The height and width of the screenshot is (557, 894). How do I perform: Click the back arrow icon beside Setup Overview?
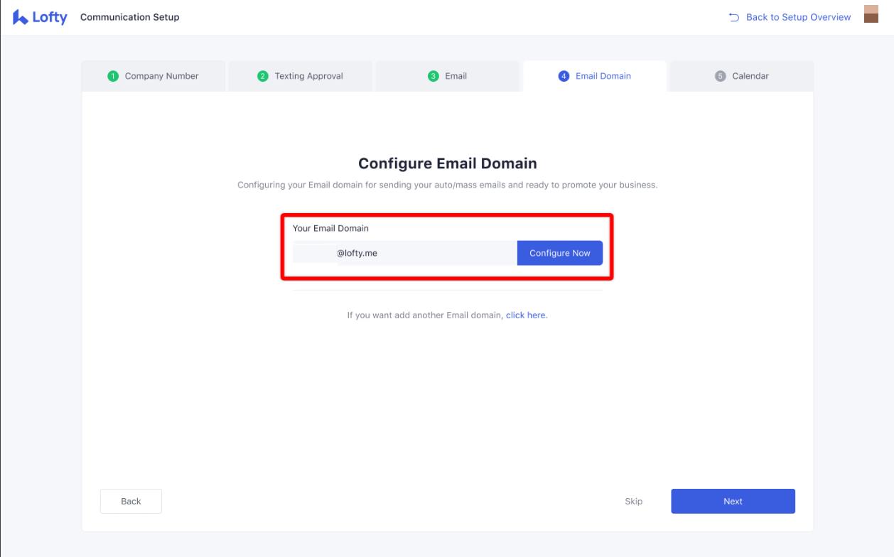[734, 17]
